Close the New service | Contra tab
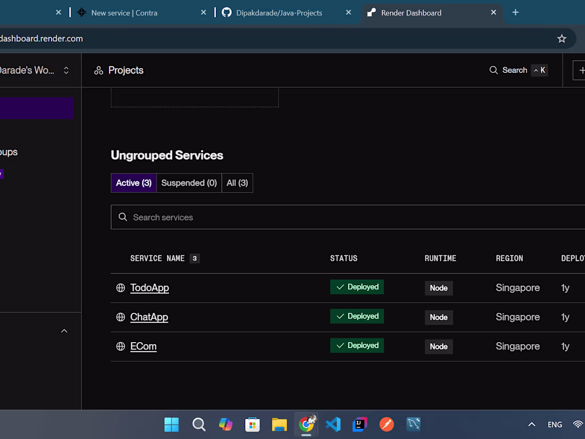This screenshot has height=439, width=585. click(x=203, y=12)
